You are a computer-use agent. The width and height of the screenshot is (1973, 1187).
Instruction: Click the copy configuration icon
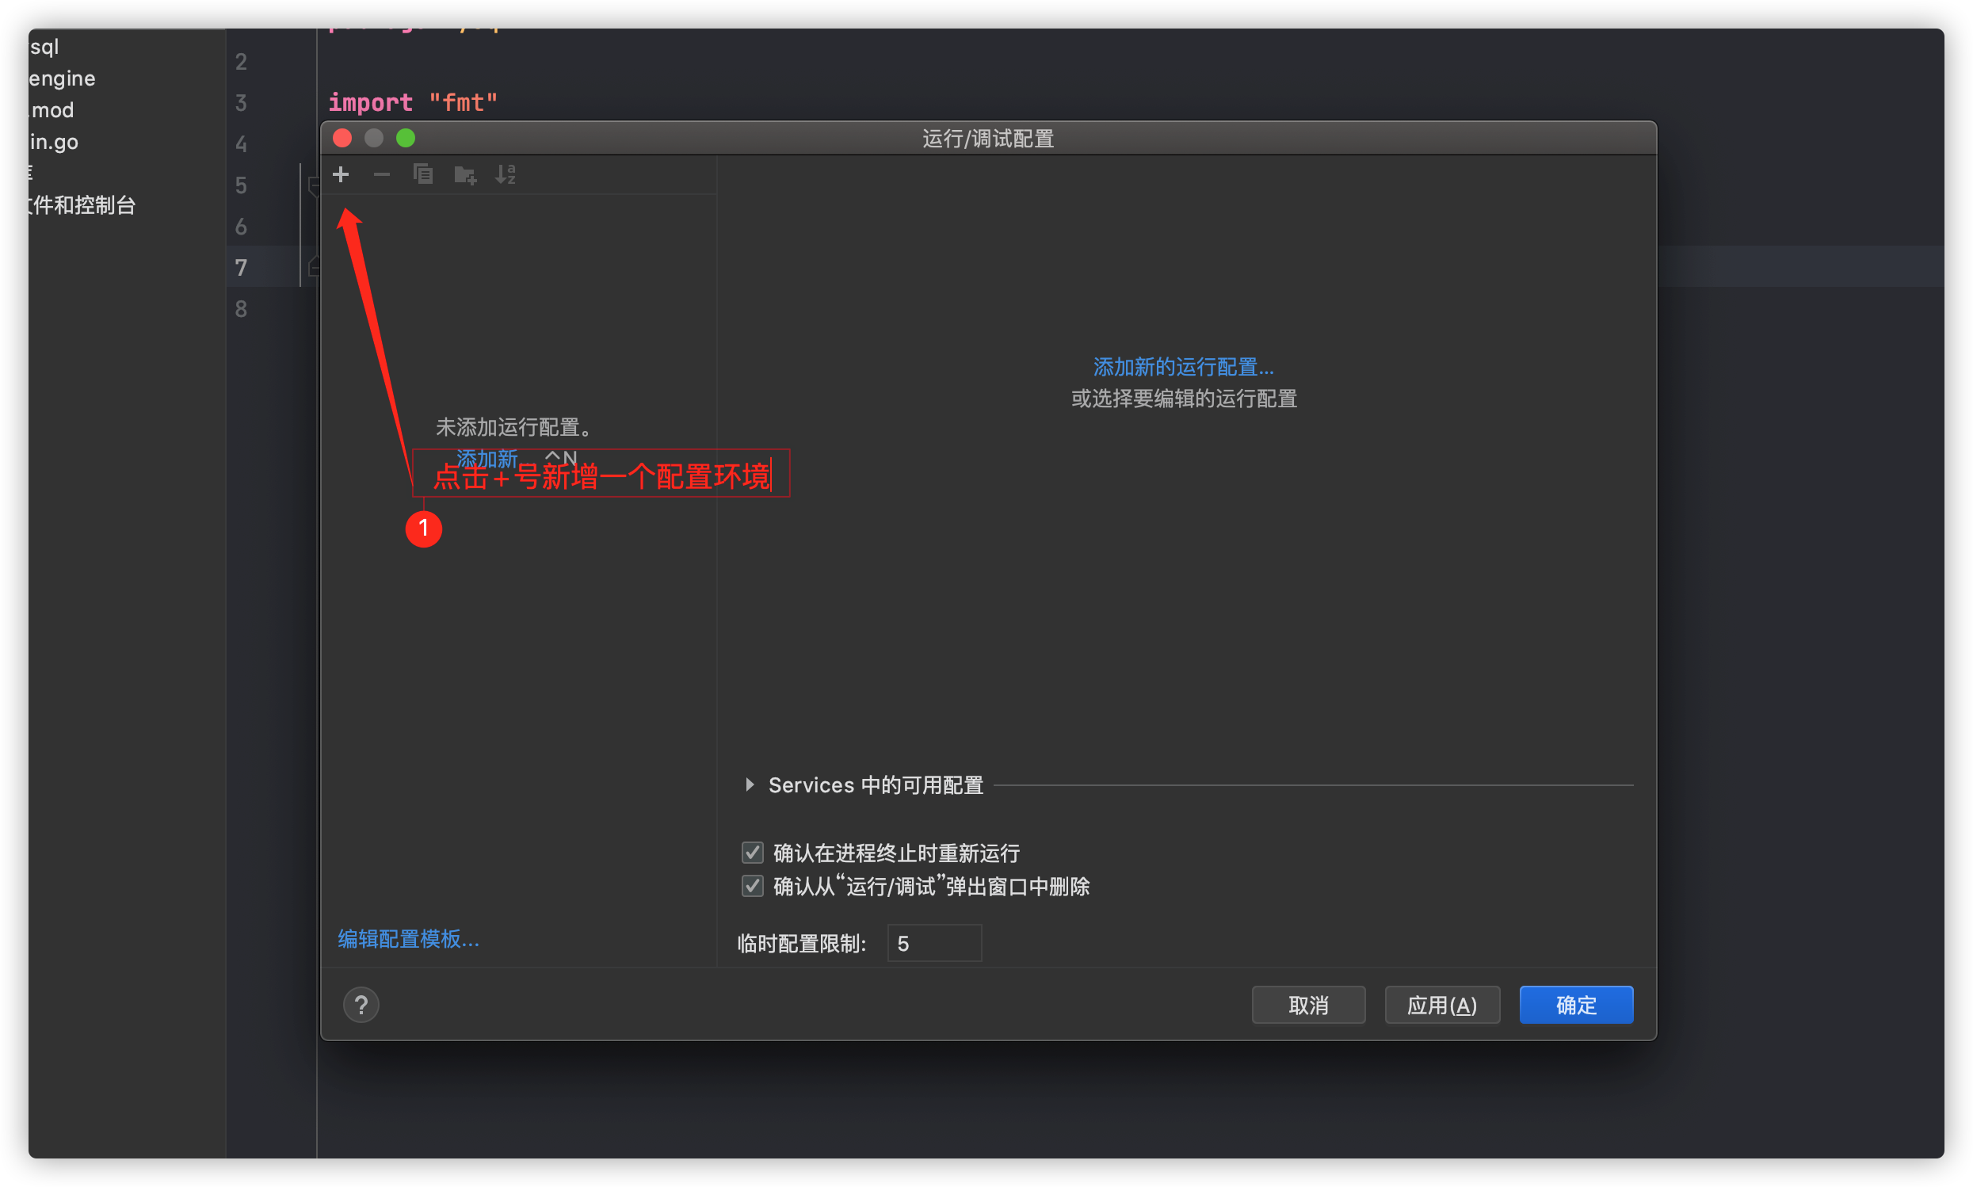tap(423, 174)
